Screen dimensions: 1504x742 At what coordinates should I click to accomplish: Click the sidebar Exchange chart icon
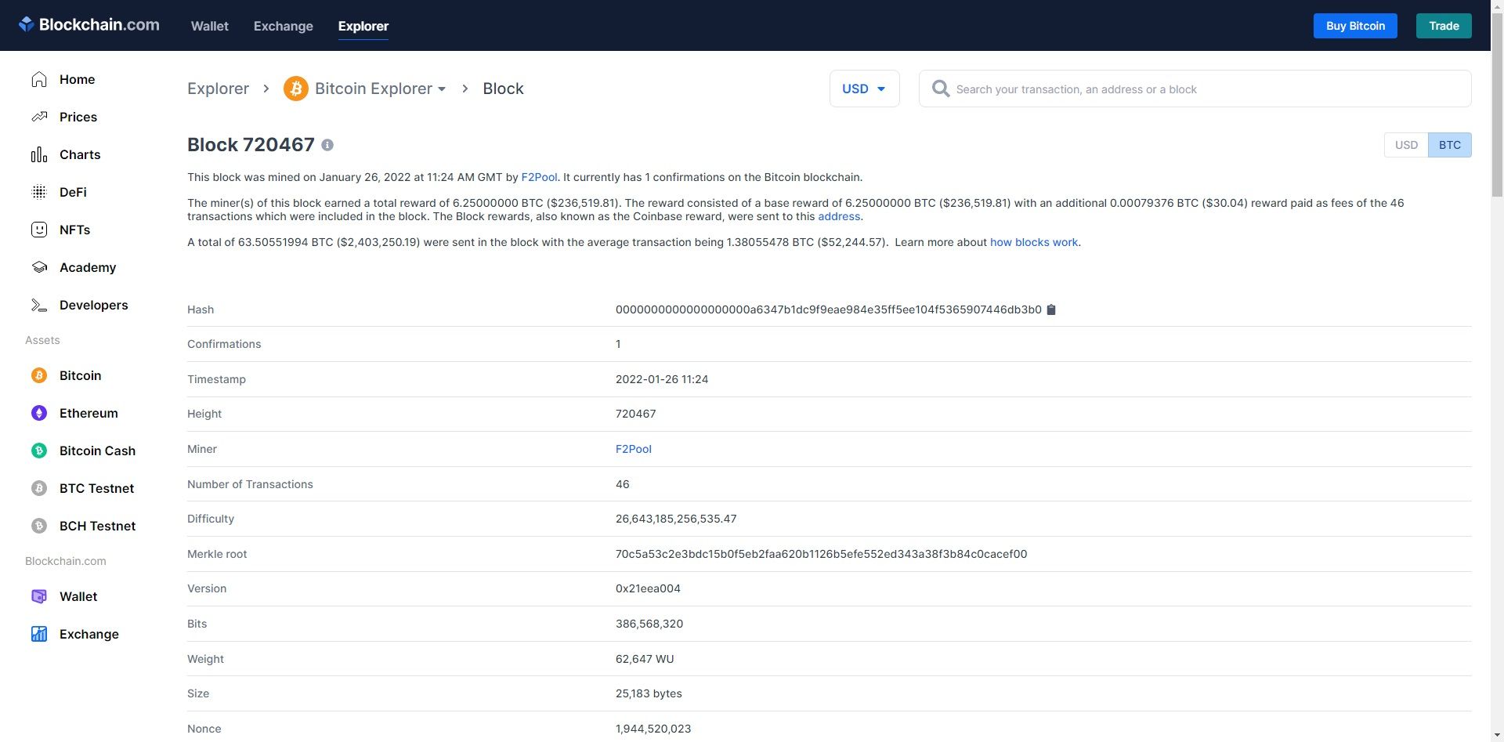39,634
